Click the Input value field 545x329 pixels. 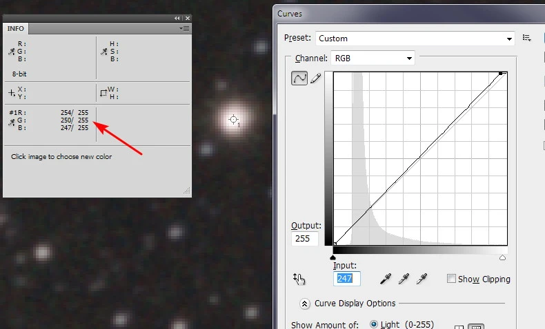pos(347,279)
